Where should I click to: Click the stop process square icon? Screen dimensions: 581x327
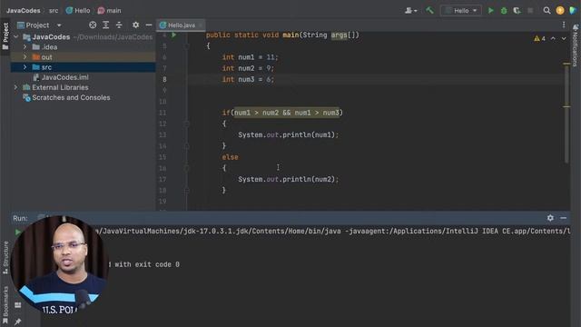click(x=530, y=10)
